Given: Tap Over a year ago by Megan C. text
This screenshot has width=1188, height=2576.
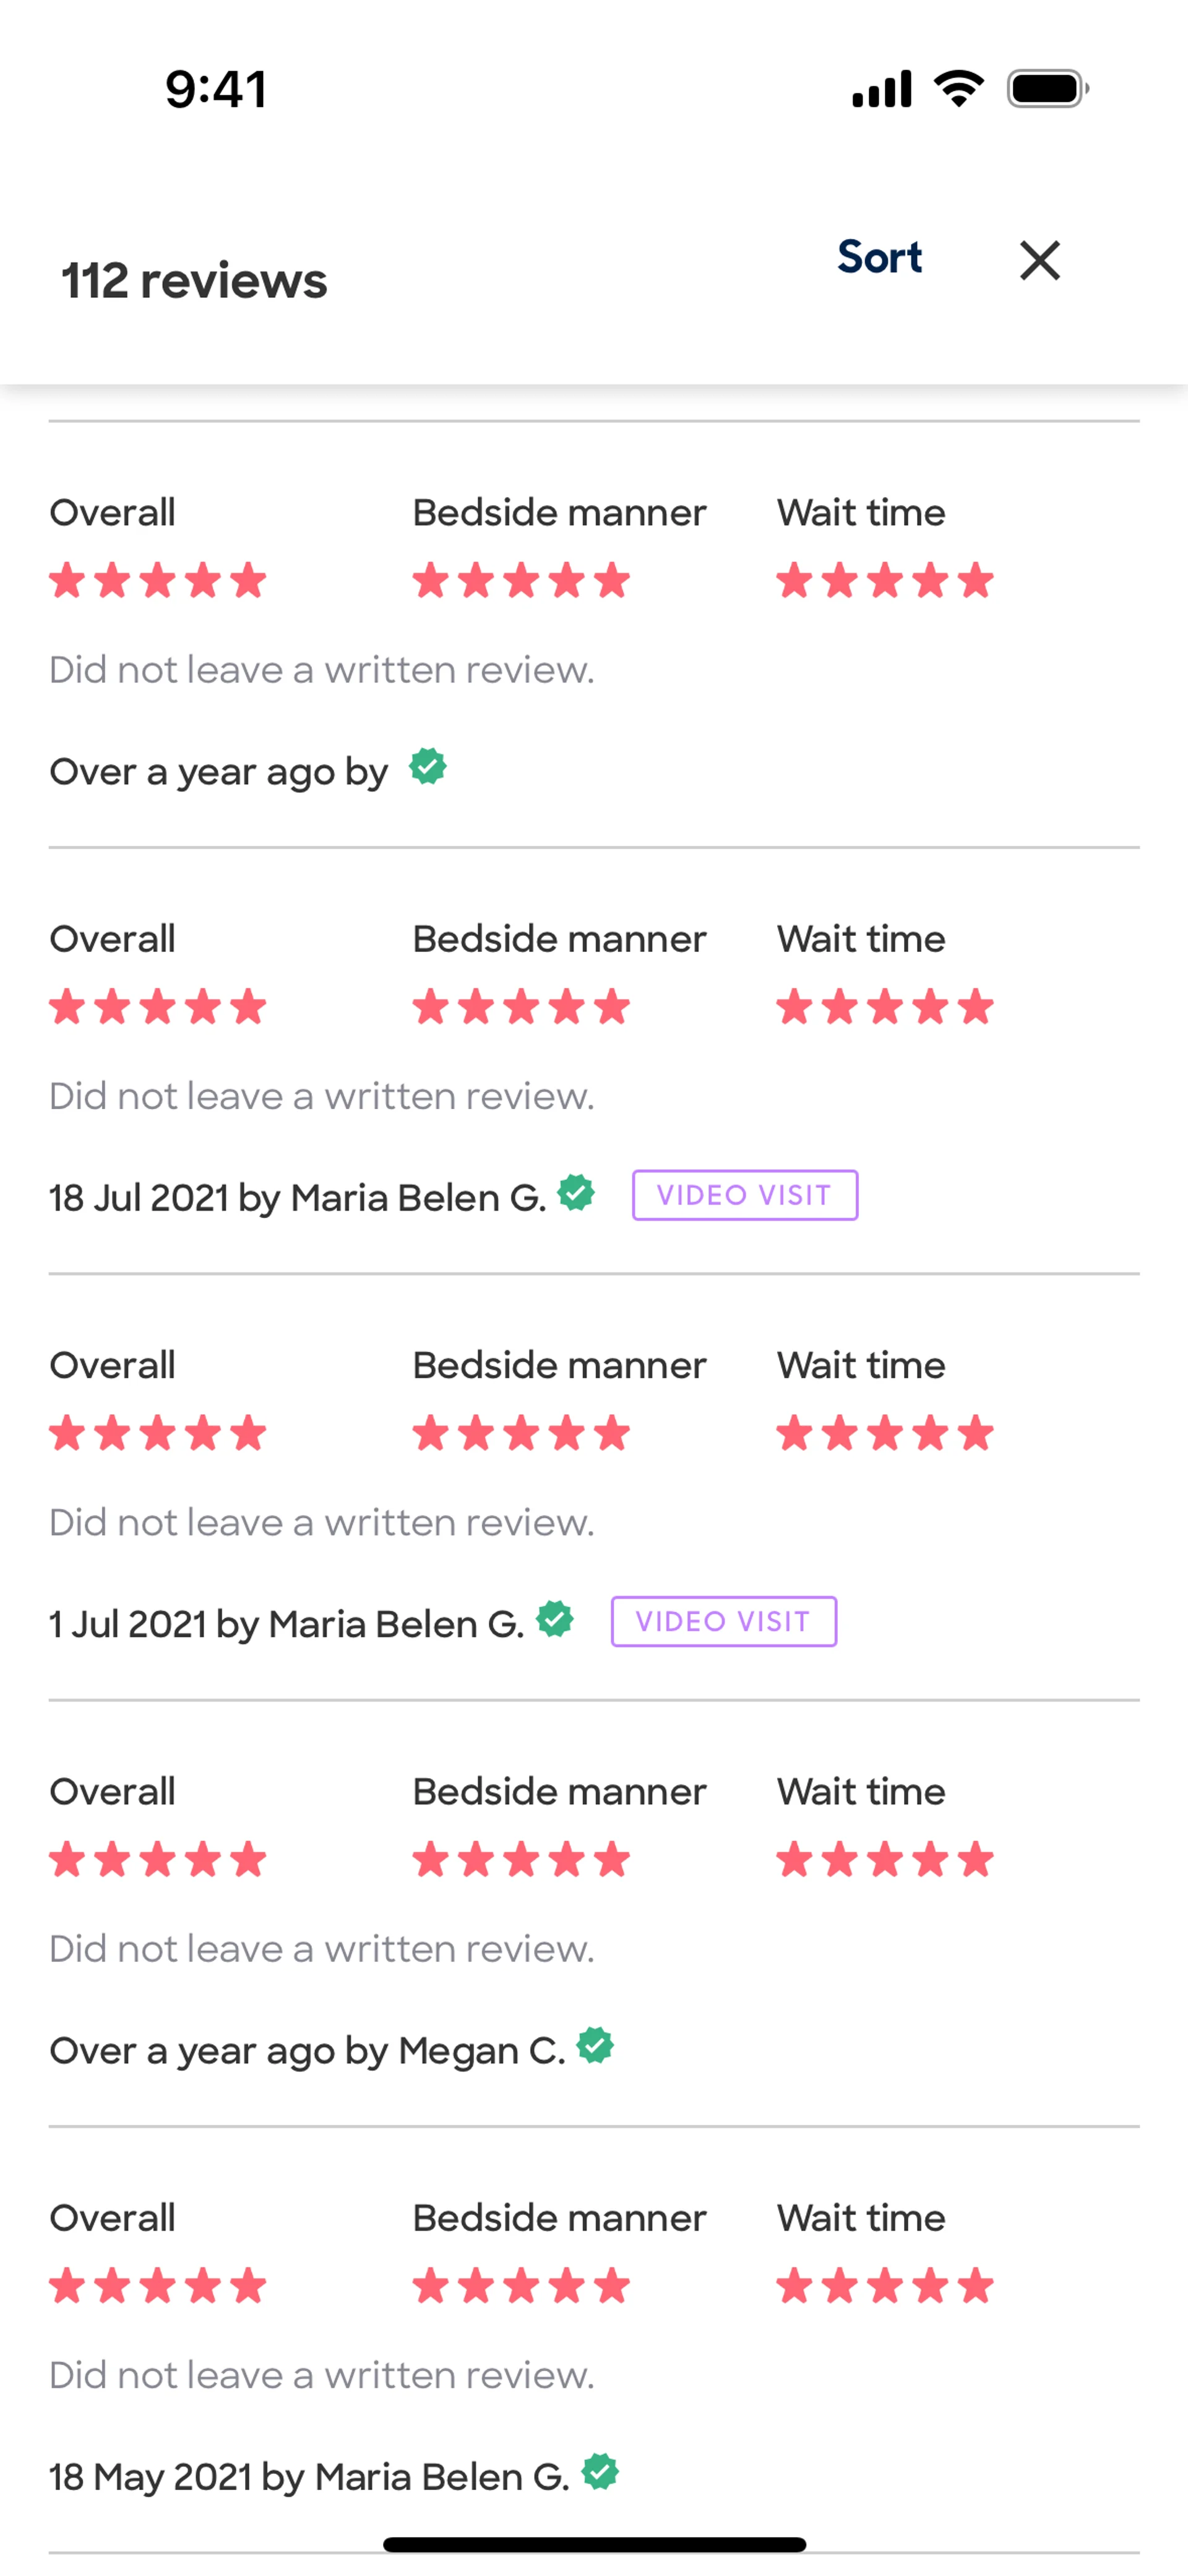Looking at the screenshot, I should tap(306, 2051).
